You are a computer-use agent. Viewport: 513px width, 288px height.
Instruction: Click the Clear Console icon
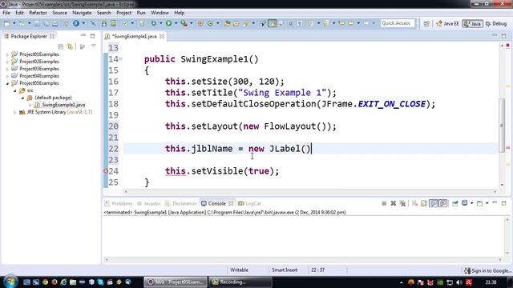tap(415, 203)
